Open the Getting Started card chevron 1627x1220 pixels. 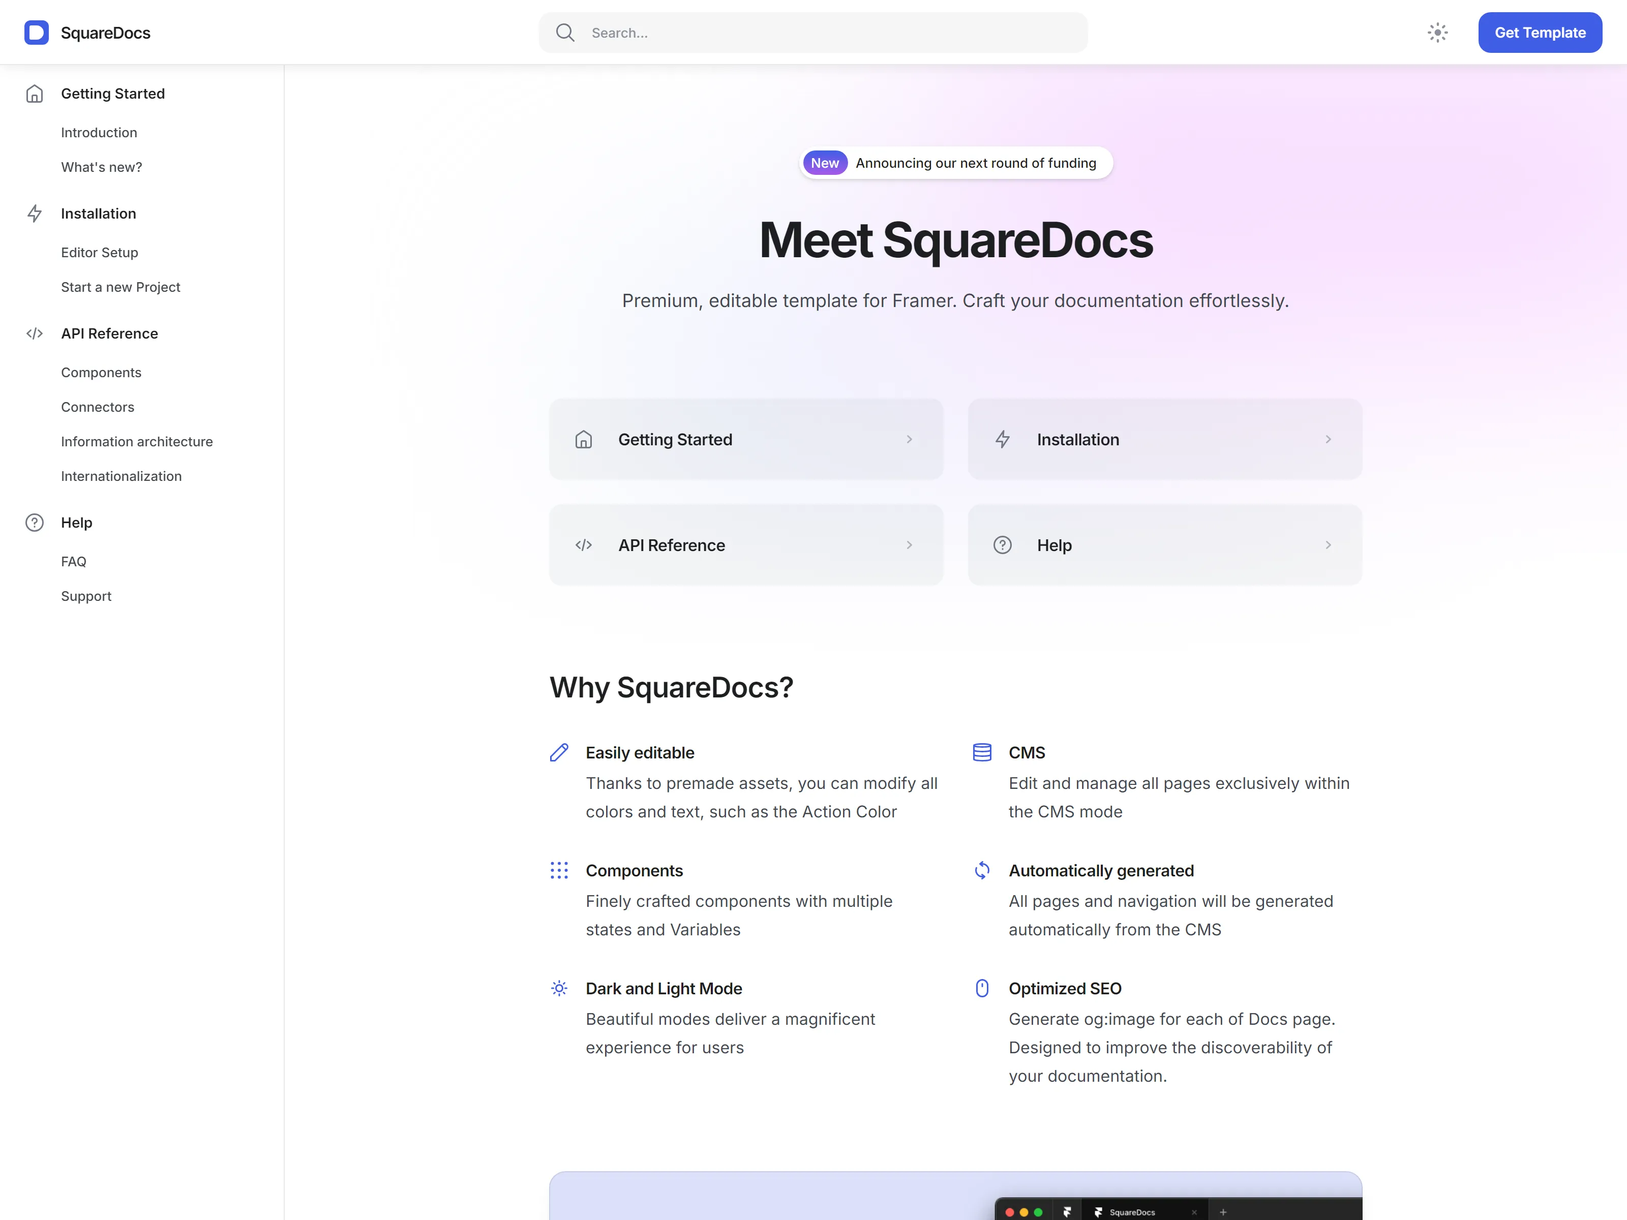click(909, 440)
